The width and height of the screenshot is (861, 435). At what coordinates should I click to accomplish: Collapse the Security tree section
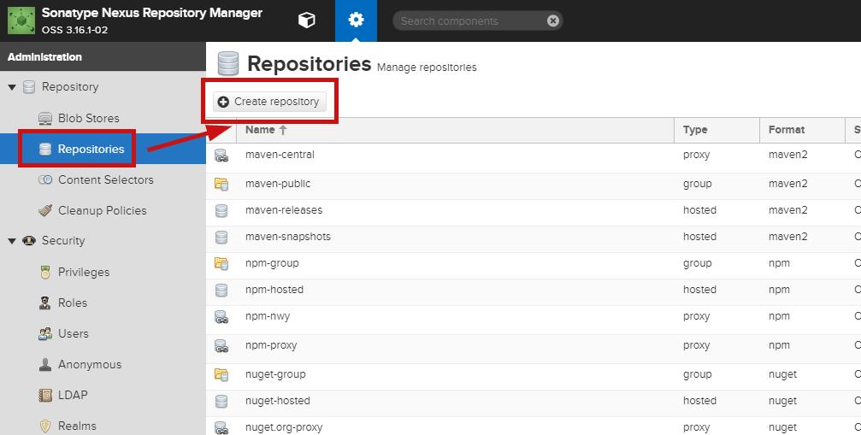pyautogui.click(x=12, y=241)
